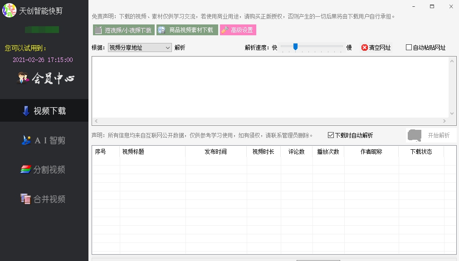Click the 天创智能快剪 app logo icon
Viewport: 459px width, 261px height.
coord(10,10)
